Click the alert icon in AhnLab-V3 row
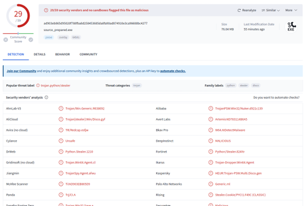The image size is (304, 206). (x=61, y=109)
